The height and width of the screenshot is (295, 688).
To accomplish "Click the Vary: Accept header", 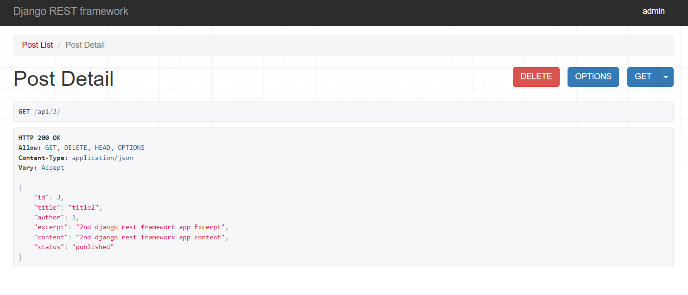I will pyautogui.click(x=41, y=167).
